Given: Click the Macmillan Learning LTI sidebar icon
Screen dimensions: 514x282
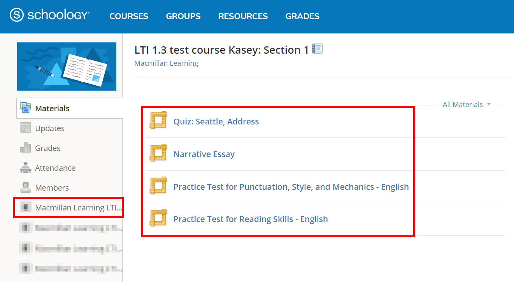Looking at the screenshot, I should pyautogui.click(x=26, y=207).
